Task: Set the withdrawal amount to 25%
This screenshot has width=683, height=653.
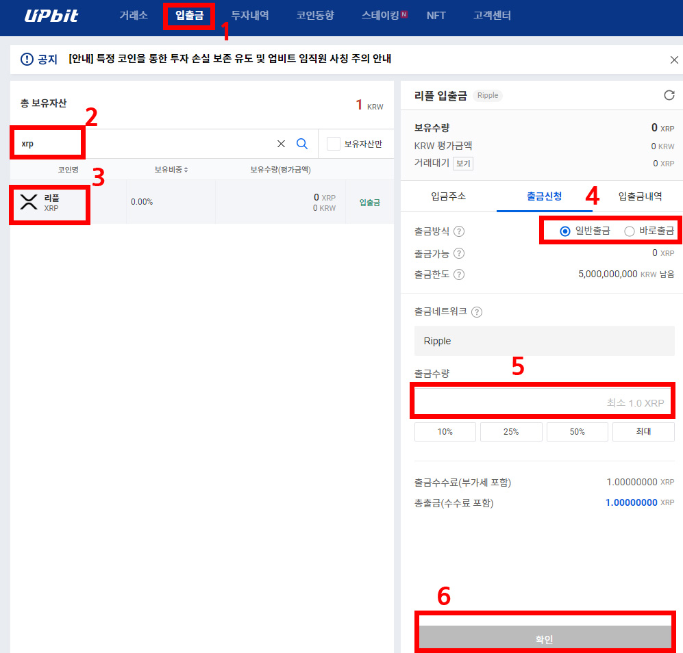Action: [x=511, y=432]
